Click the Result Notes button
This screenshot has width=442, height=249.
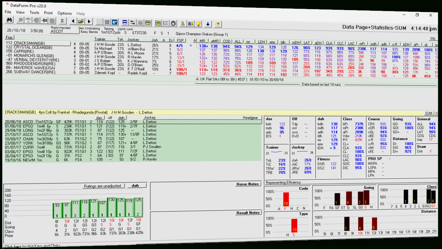248,213
